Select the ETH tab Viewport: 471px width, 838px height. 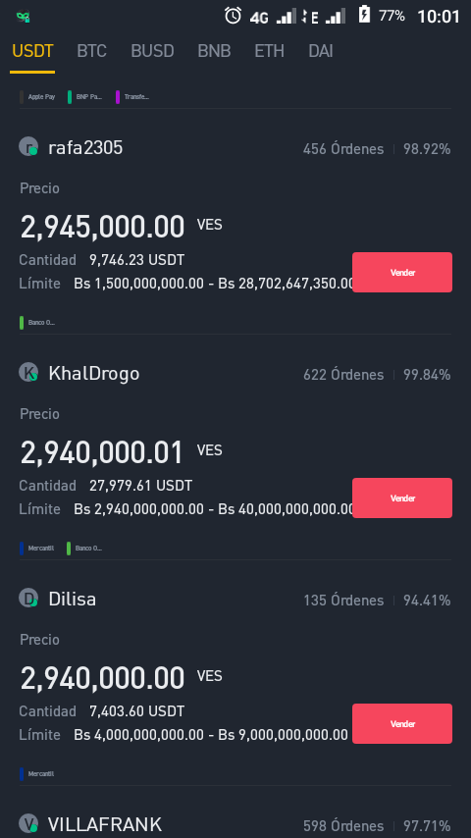[270, 51]
